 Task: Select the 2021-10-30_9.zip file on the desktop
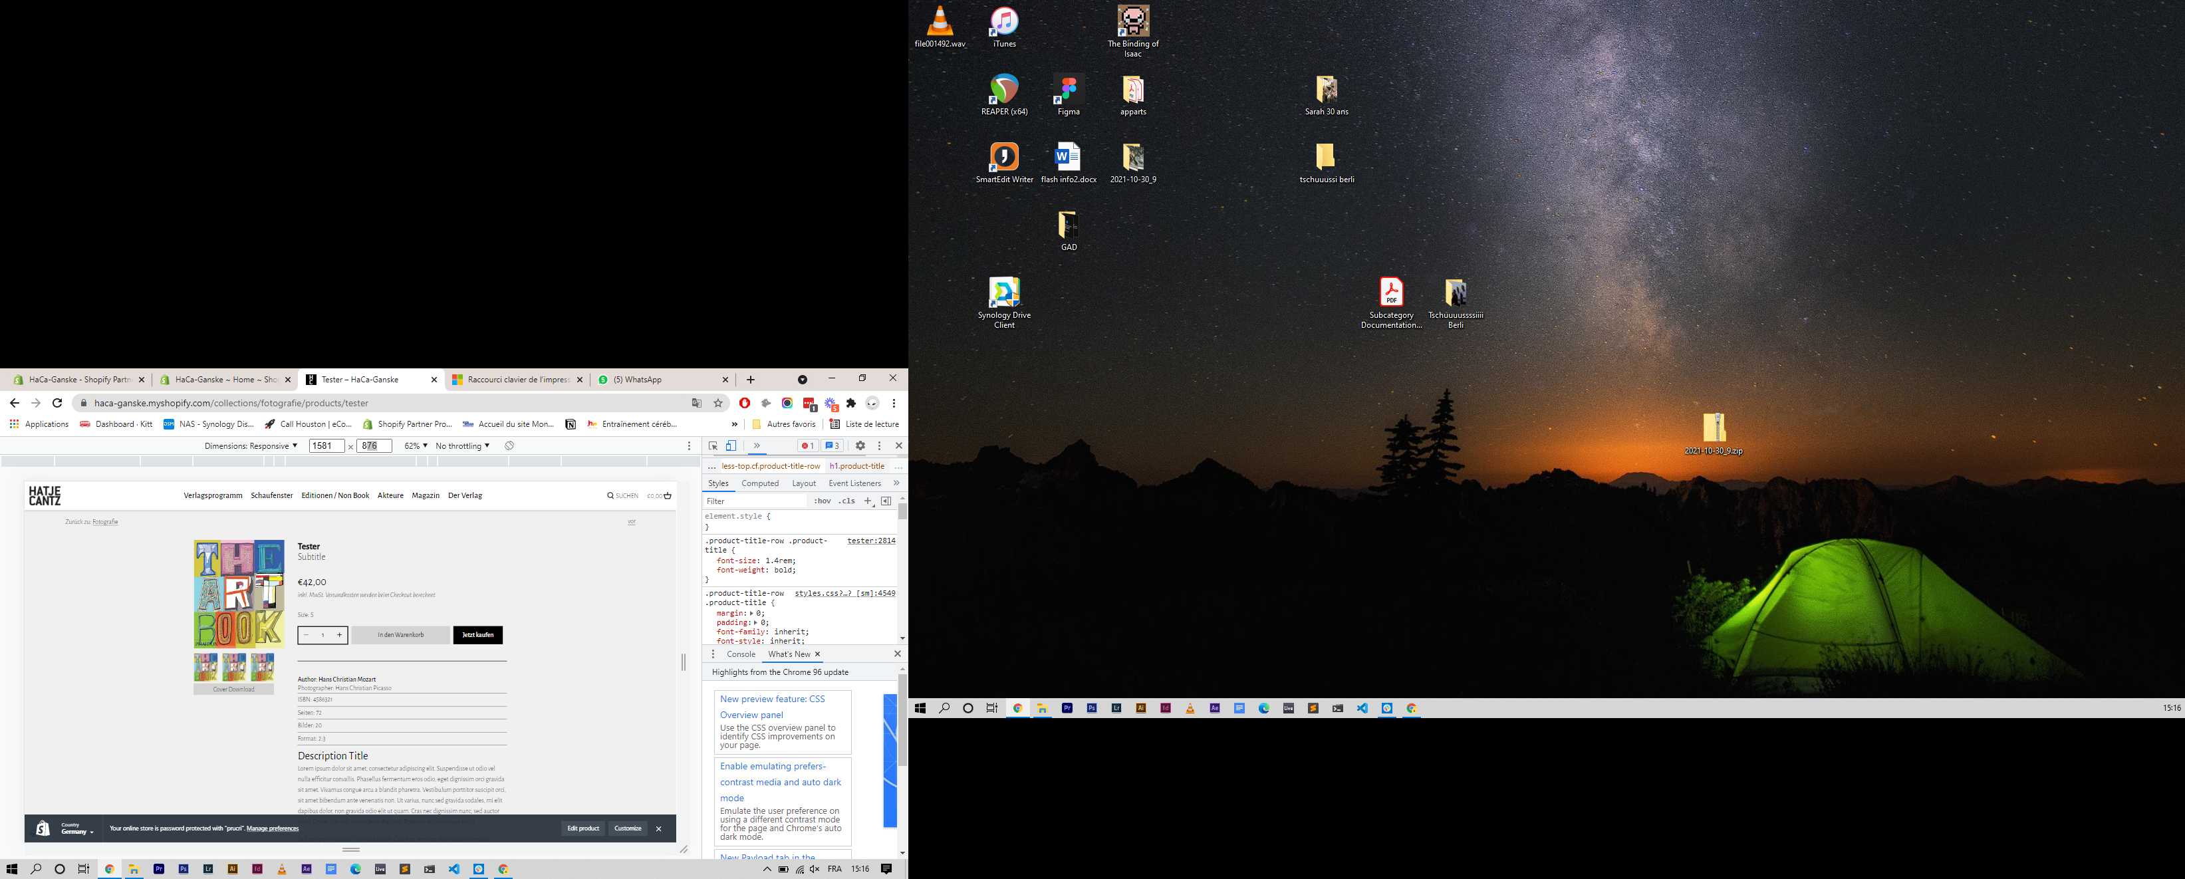1714,434
